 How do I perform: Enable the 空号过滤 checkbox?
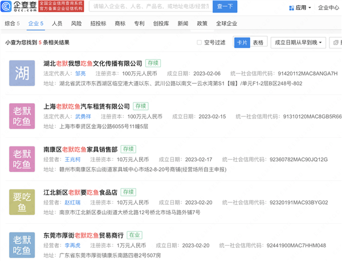tap(199, 42)
